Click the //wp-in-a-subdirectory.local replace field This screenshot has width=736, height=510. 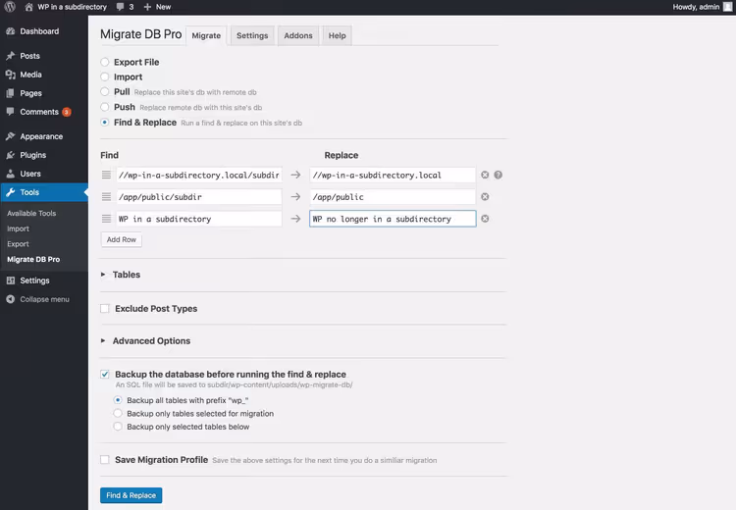393,175
